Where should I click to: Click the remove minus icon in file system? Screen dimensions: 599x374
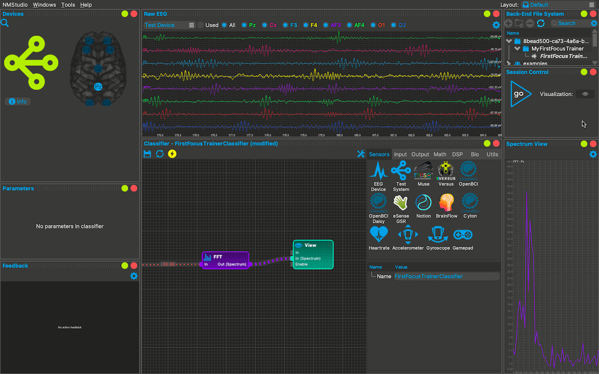click(x=530, y=23)
